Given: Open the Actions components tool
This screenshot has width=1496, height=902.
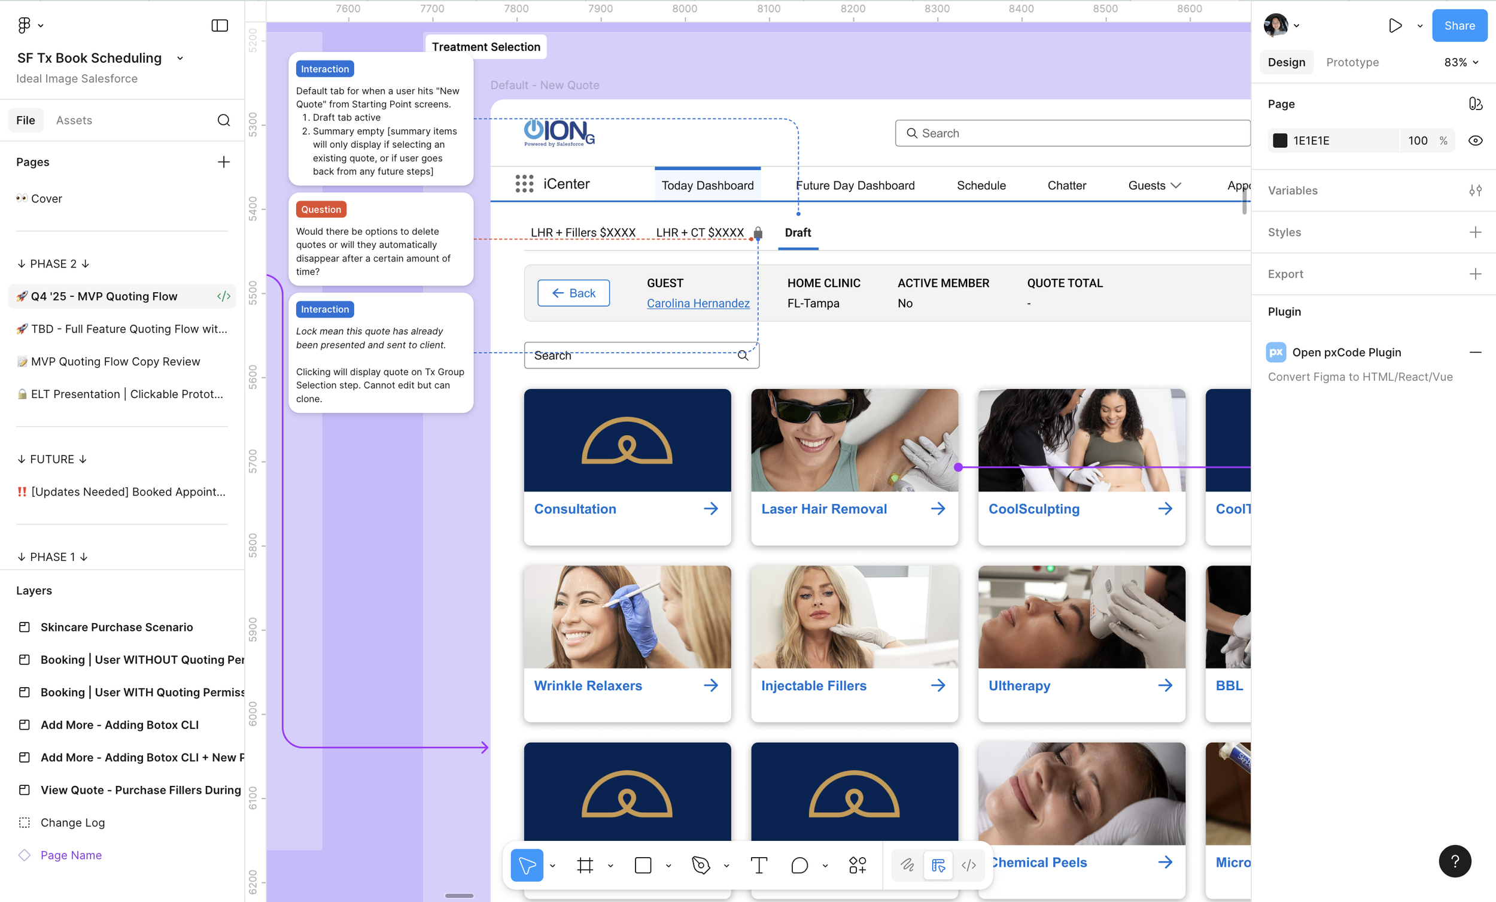Looking at the screenshot, I should point(858,865).
